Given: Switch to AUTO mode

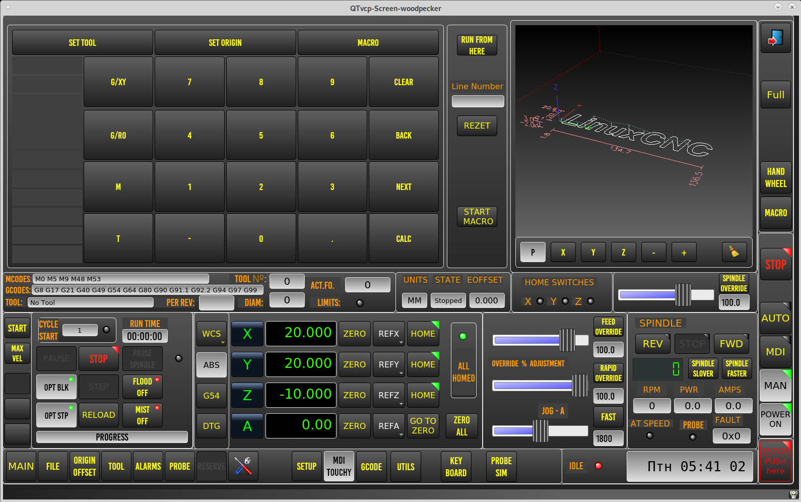Looking at the screenshot, I should click(775, 318).
